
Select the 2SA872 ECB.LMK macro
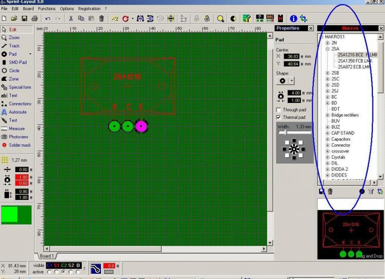(354, 67)
